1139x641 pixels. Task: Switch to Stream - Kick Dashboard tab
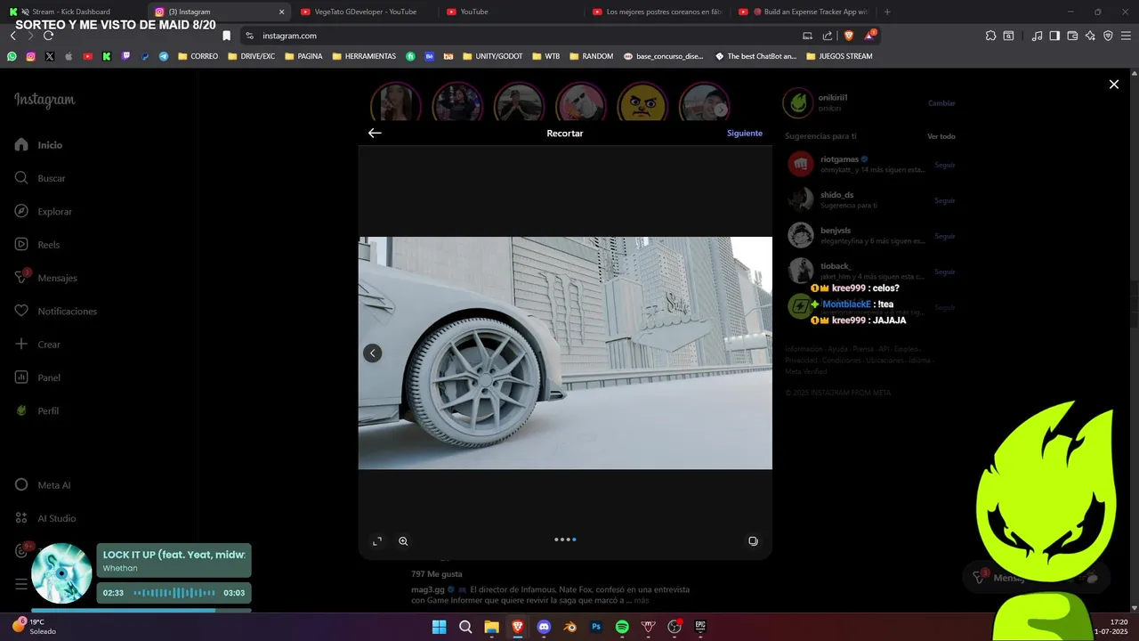coord(71,12)
